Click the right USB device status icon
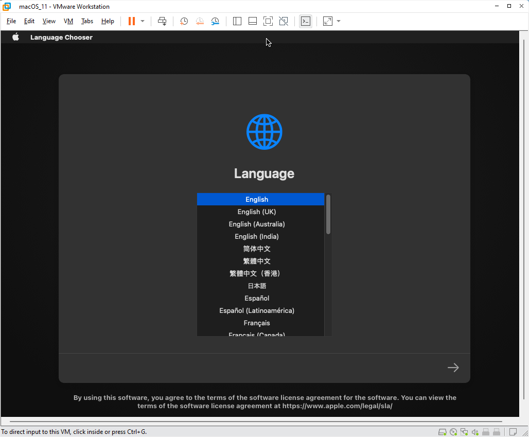 (497, 432)
